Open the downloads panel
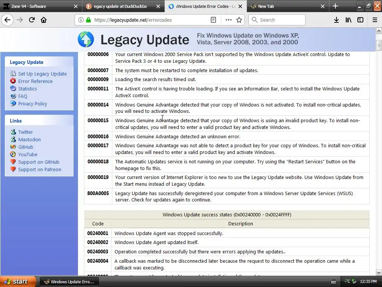Viewport: 382px width, 287px height. [x=336, y=20]
